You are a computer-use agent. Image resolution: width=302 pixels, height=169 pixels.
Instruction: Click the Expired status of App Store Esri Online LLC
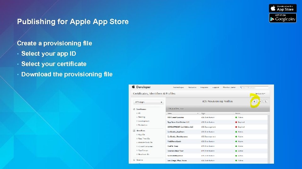pos(240,122)
